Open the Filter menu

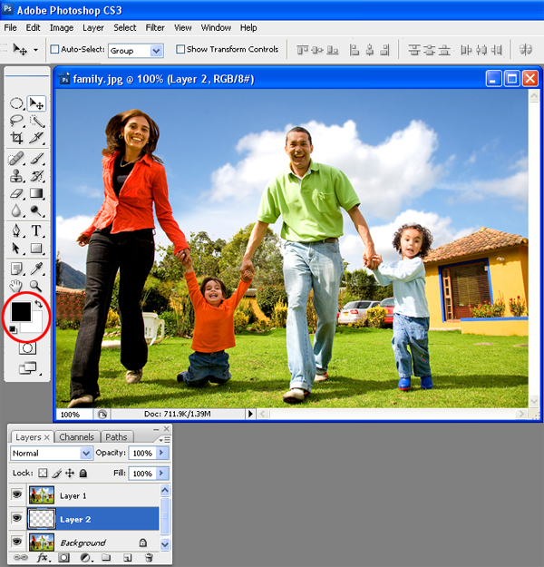(155, 28)
